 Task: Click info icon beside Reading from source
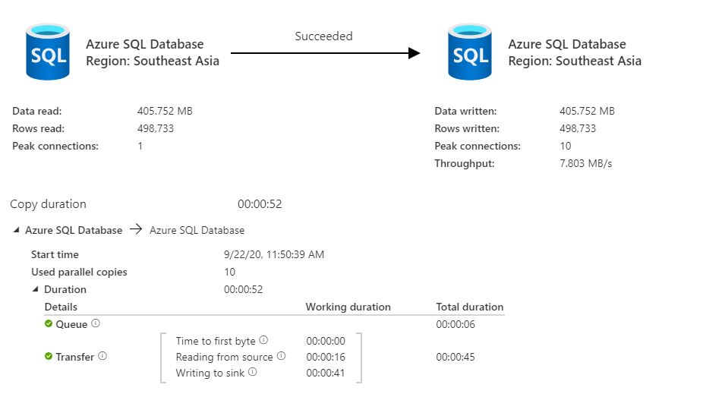point(281,355)
